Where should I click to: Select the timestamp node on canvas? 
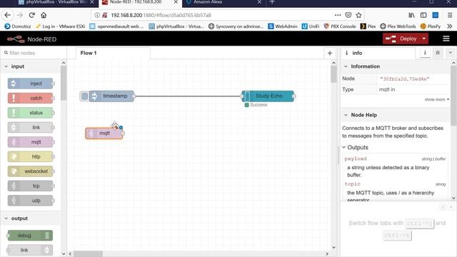click(111, 96)
